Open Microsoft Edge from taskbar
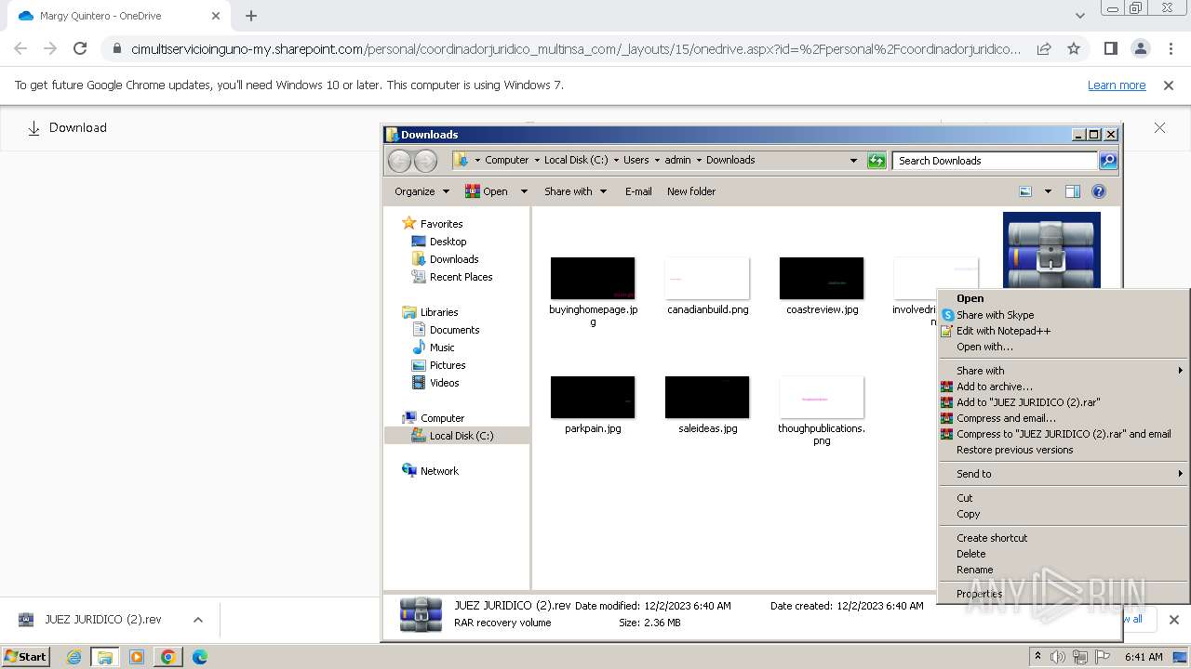The height and width of the screenshot is (669, 1191). [199, 657]
